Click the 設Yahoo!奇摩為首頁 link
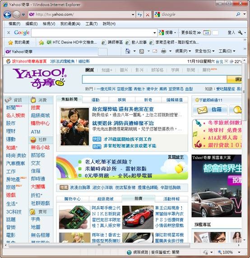Screen dimensions: 250x258 click(29, 61)
